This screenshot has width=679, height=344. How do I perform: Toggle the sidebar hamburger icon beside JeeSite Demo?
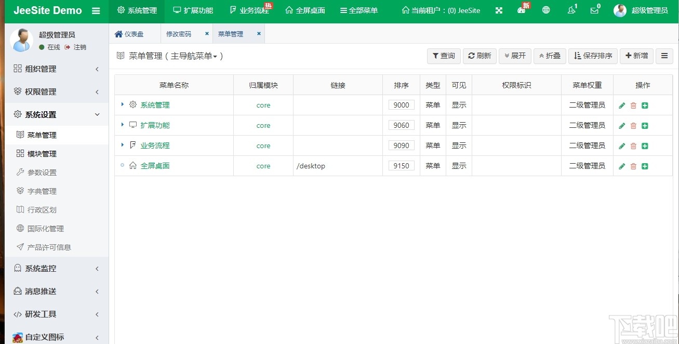point(96,10)
